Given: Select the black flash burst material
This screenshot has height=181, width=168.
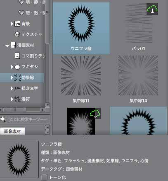Looking at the screenshot, I should (81, 121).
